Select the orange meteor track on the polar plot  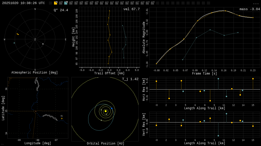coord(18,34)
